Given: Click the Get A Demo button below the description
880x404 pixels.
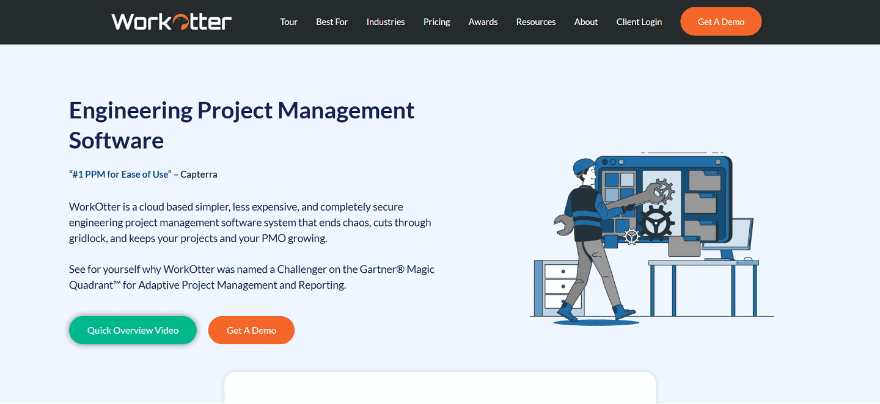Looking at the screenshot, I should point(251,330).
